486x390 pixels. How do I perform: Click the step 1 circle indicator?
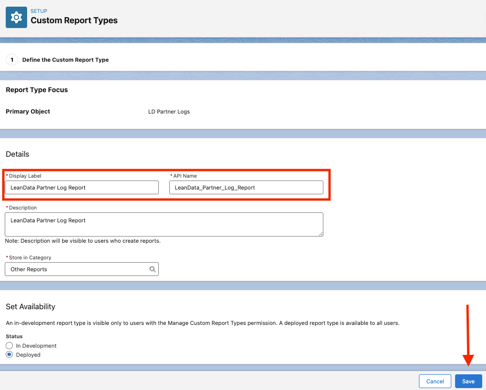coord(12,60)
